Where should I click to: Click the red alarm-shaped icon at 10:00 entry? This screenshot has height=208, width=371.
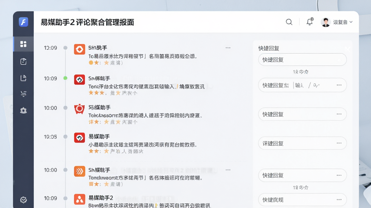(x=79, y=109)
